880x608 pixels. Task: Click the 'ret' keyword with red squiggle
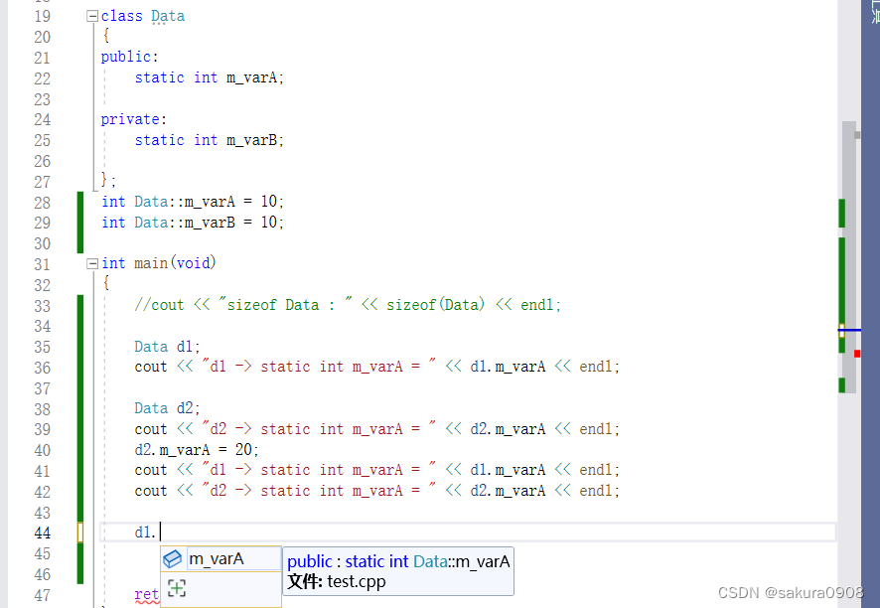pyautogui.click(x=146, y=594)
